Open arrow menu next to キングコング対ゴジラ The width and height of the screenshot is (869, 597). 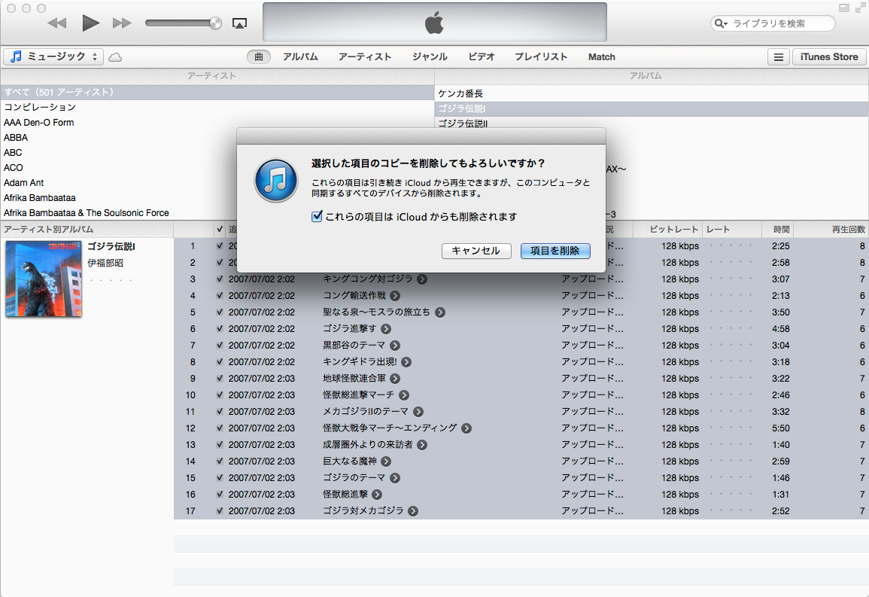(x=422, y=279)
